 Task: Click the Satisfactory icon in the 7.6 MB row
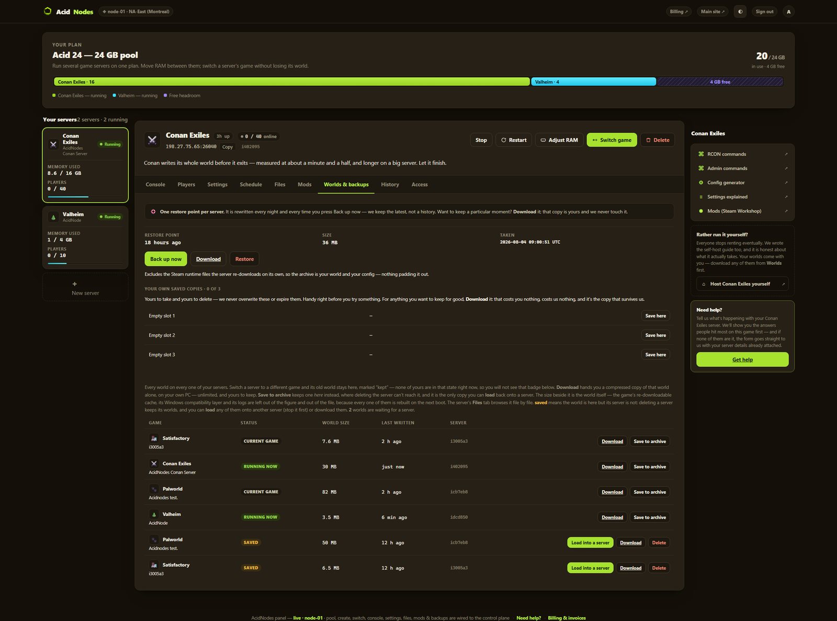(x=154, y=438)
